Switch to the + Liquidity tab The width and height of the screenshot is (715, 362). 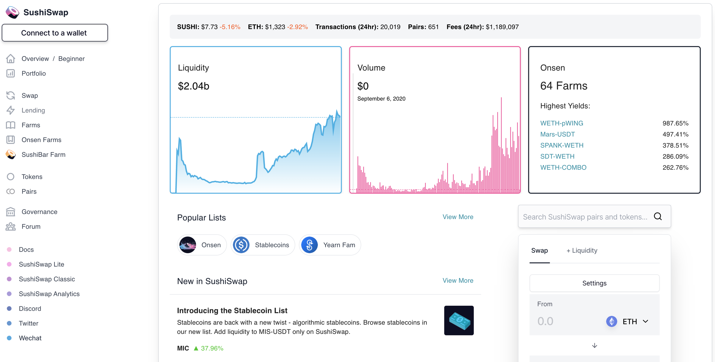coord(582,250)
